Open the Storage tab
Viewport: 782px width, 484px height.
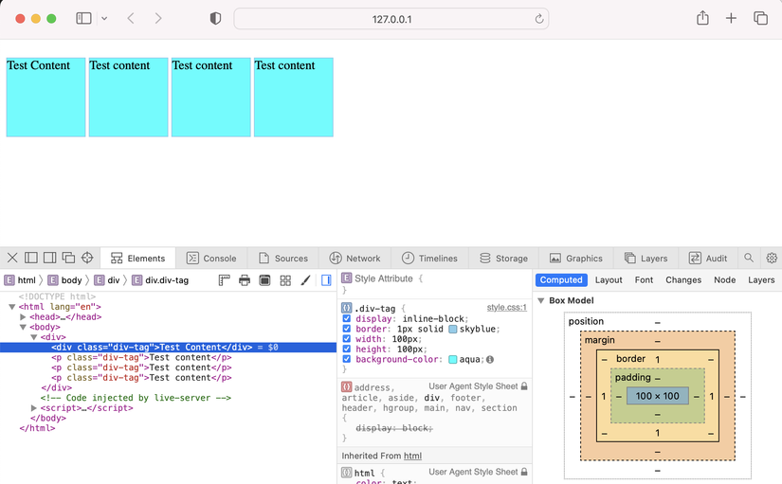pyautogui.click(x=503, y=259)
